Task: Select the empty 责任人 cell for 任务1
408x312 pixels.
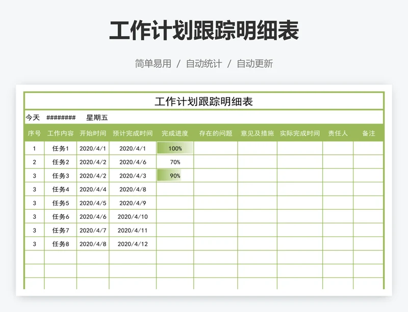Action: point(338,148)
